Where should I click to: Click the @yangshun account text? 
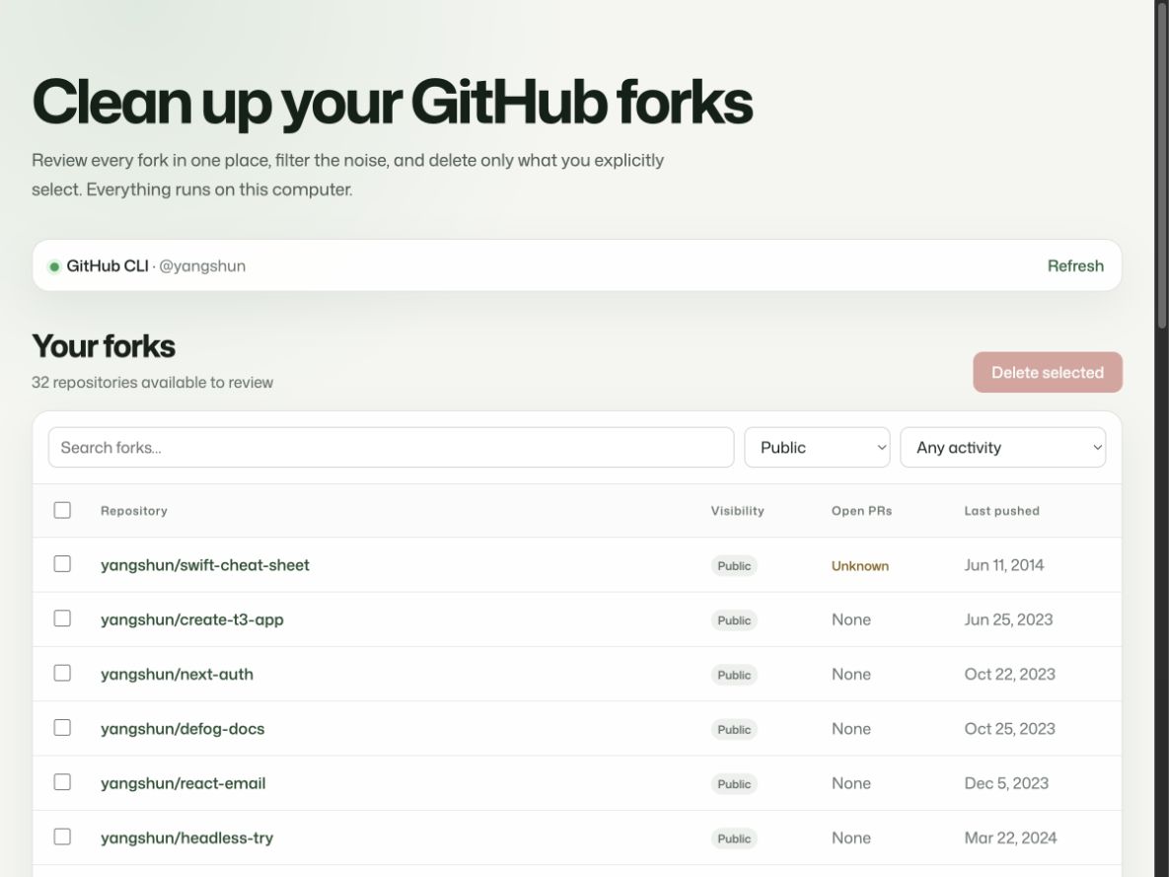point(202,266)
